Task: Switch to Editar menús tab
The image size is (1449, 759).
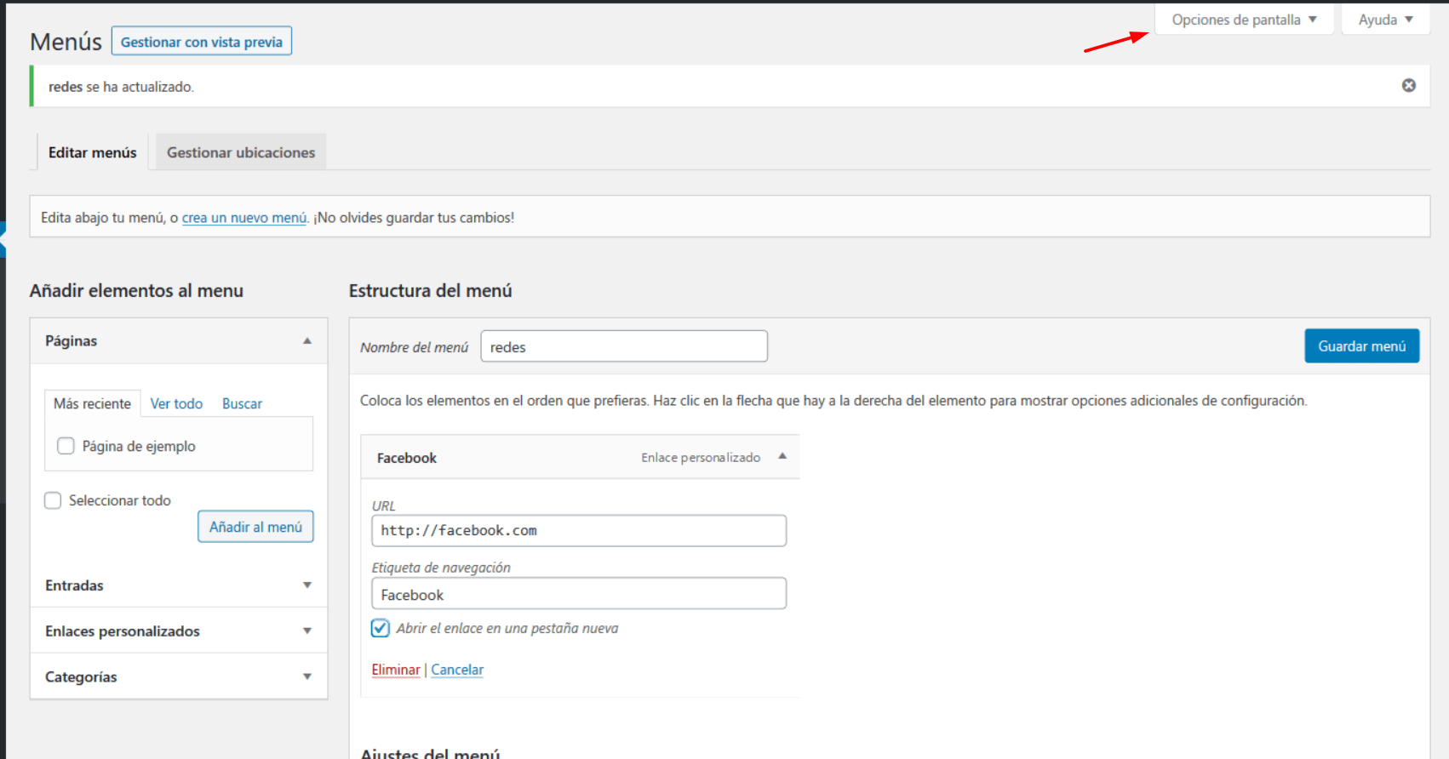Action: [92, 152]
